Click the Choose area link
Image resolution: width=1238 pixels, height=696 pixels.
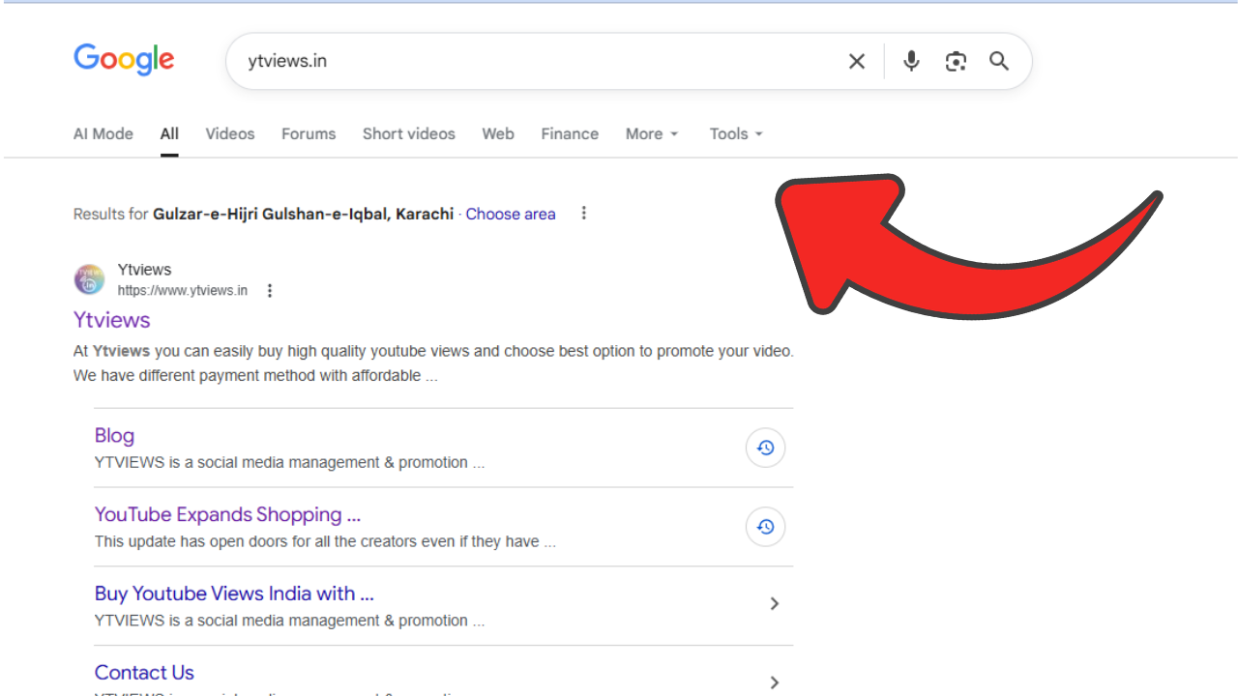(x=511, y=214)
